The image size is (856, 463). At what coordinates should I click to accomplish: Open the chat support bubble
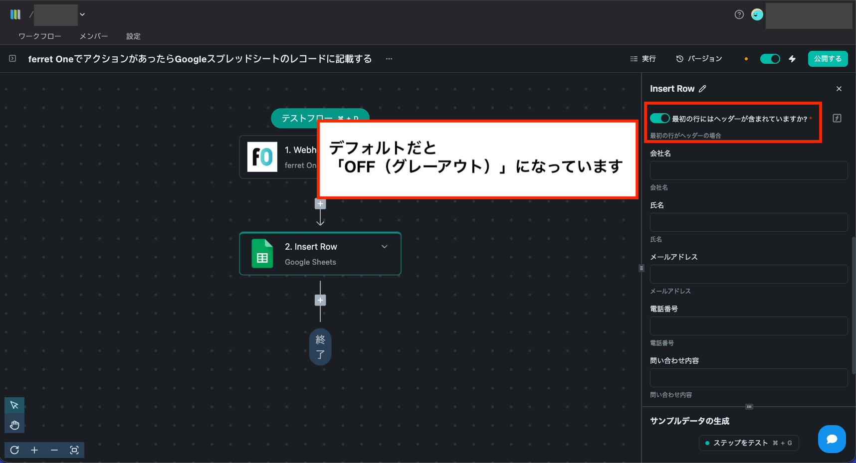click(832, 439)
